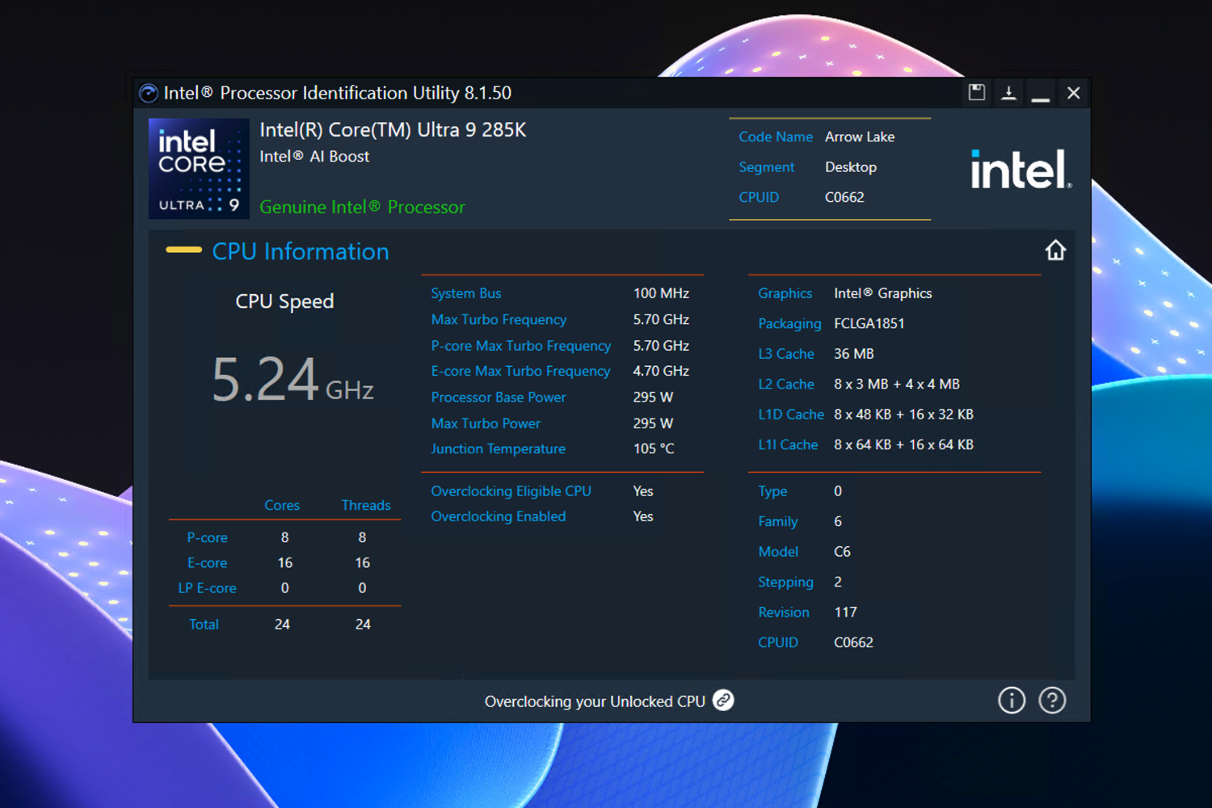Return to home screen via house icon
The width and height of the screenshot is (1212, 808).
(x=1055, y=250)
